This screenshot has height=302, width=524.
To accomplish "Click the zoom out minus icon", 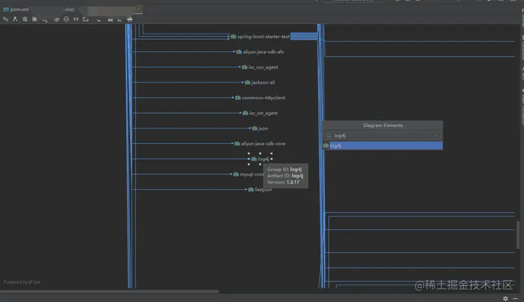I will (66, 19).
